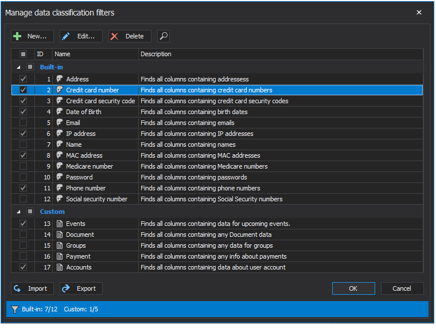Sort by the Name column header
Screen dimensions: 436x328
point(95,54)
